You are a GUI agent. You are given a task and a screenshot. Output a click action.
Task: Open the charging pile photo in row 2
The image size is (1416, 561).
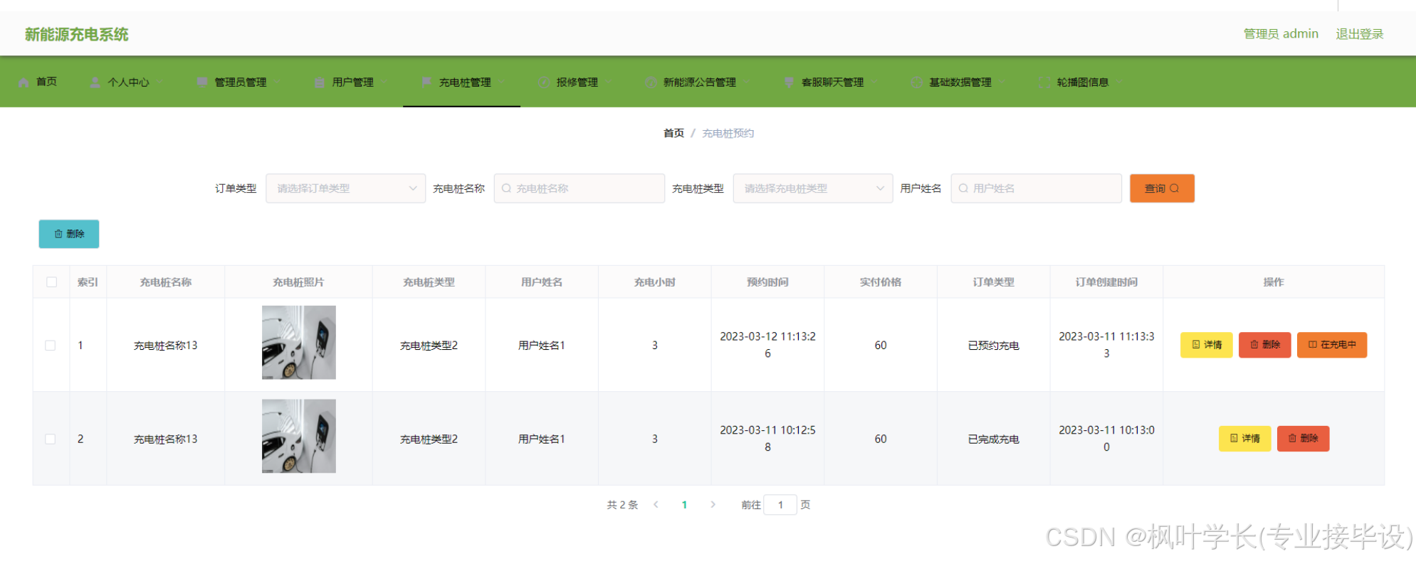coord(299,437)
